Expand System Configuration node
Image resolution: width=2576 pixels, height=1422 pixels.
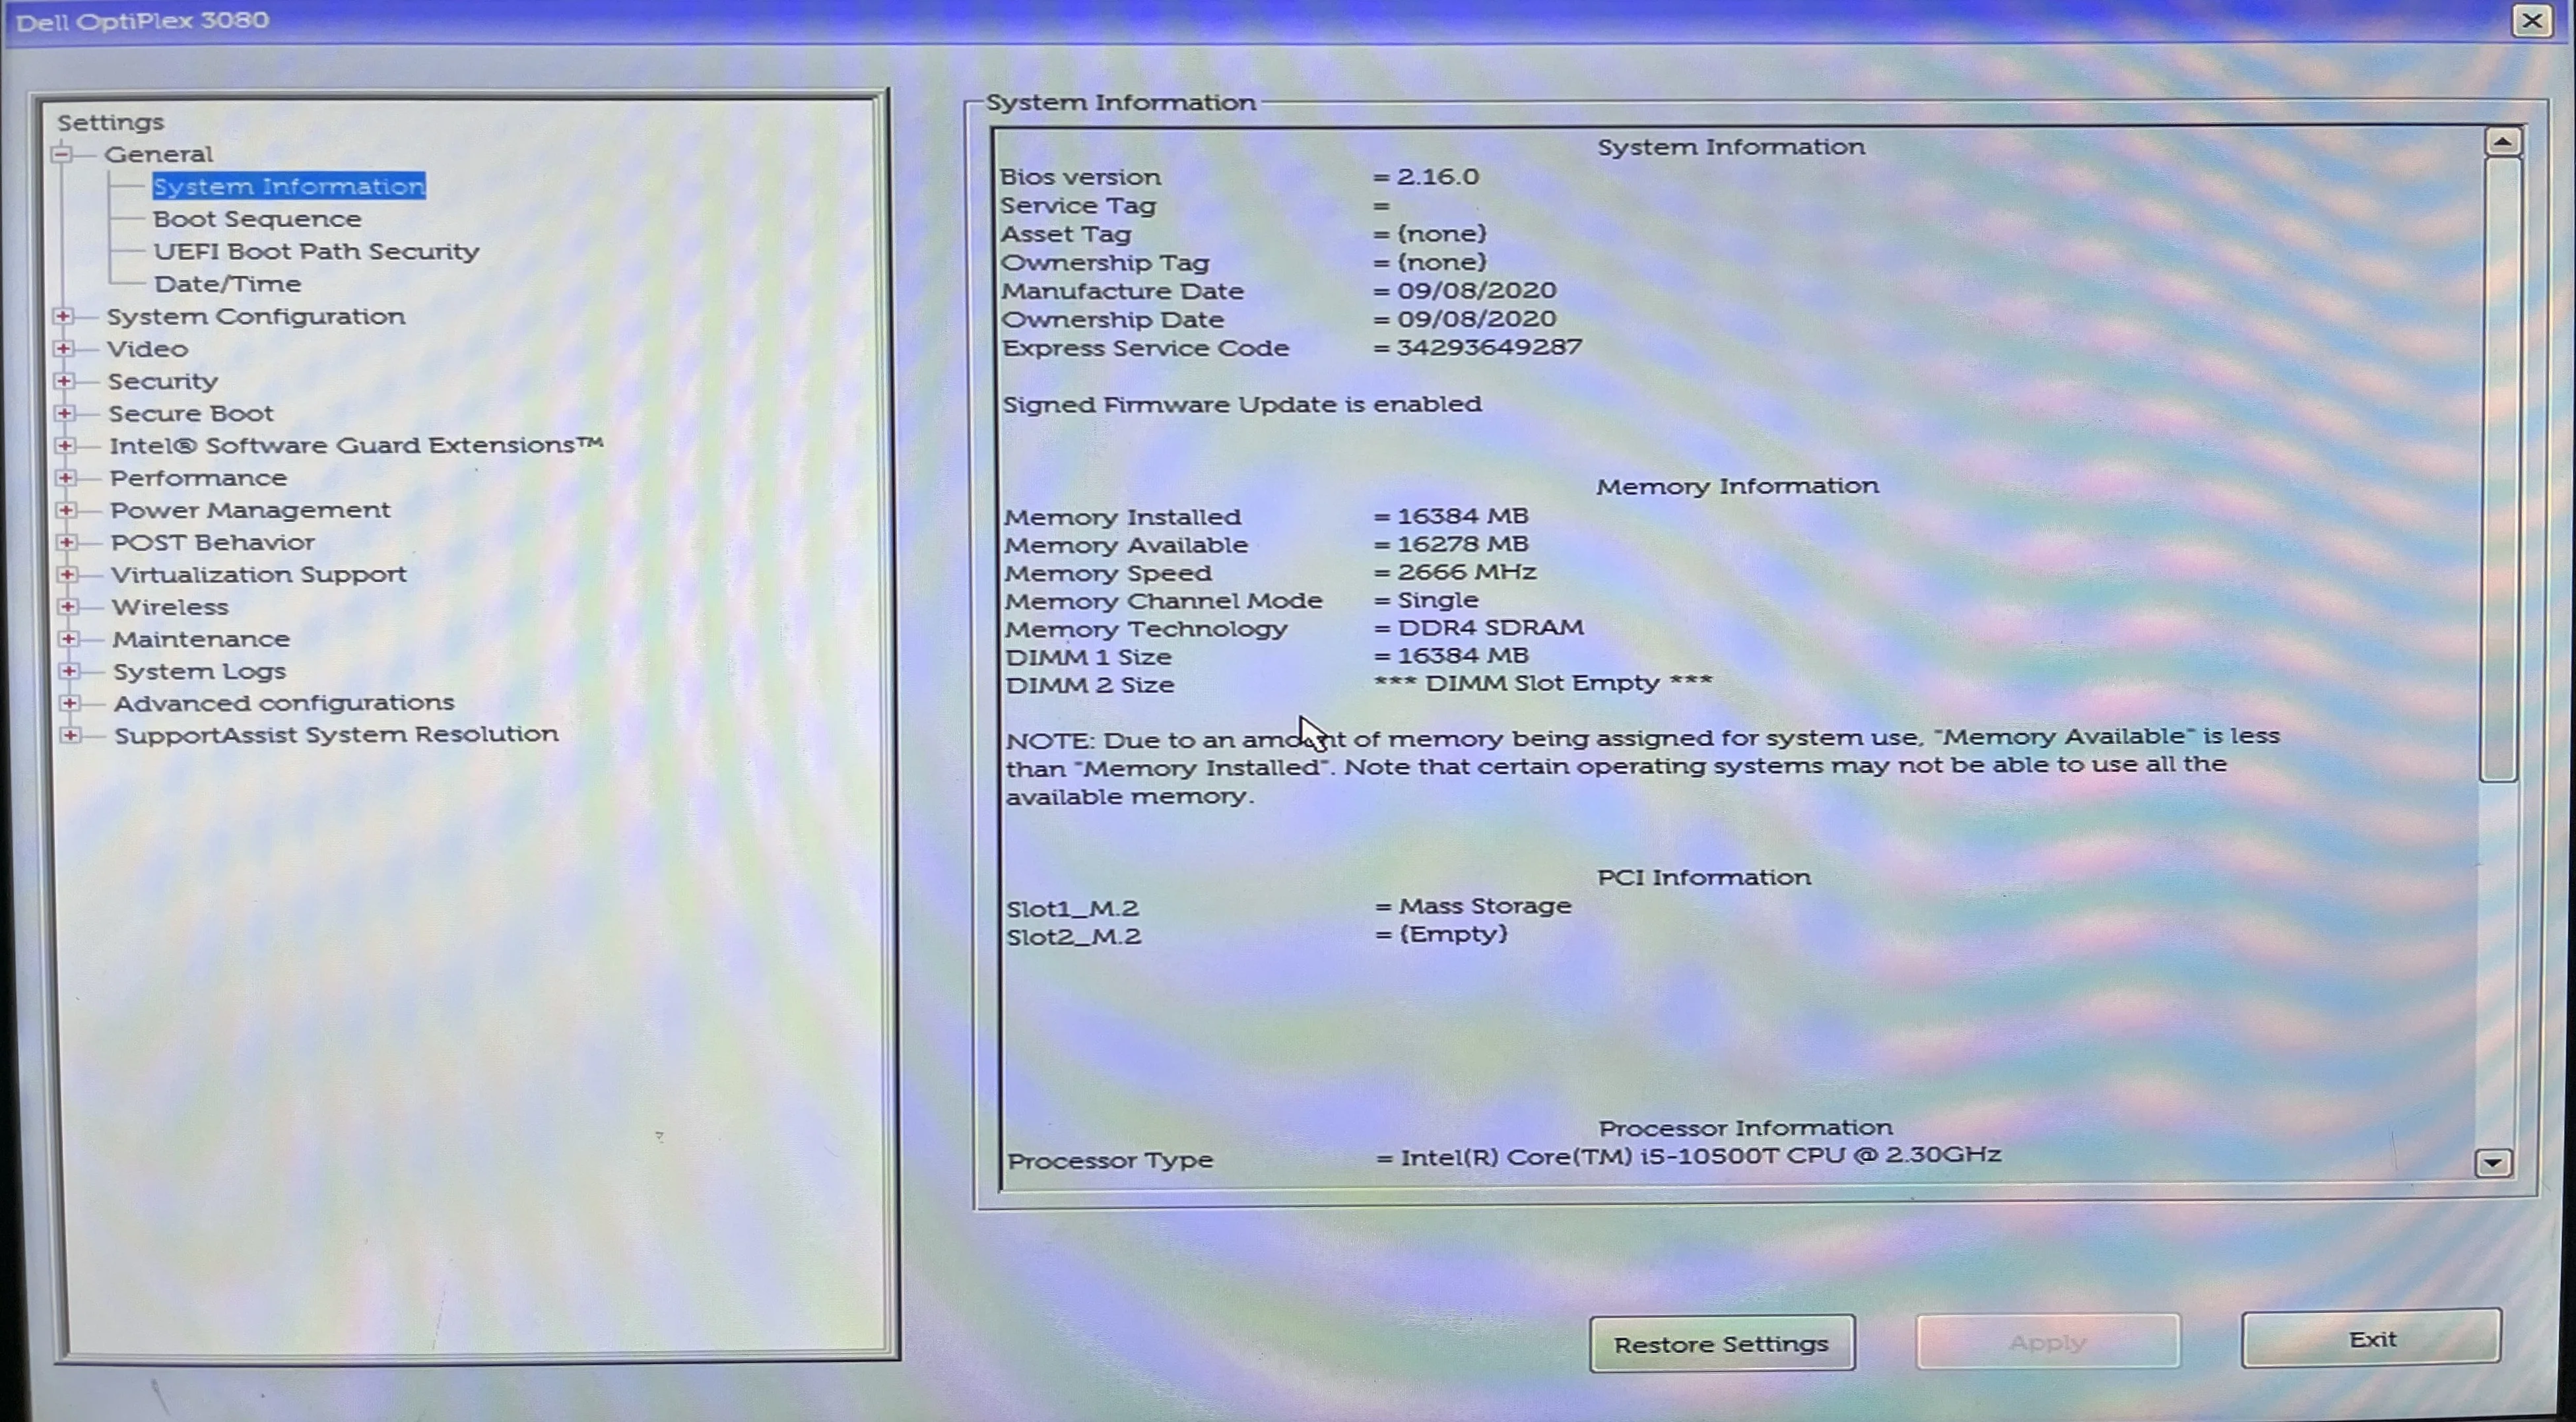63,316
